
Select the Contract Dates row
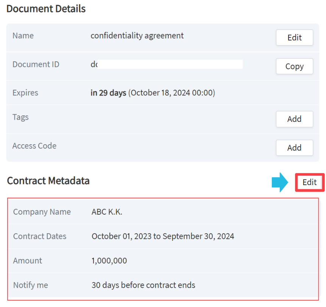pos(163,236)
